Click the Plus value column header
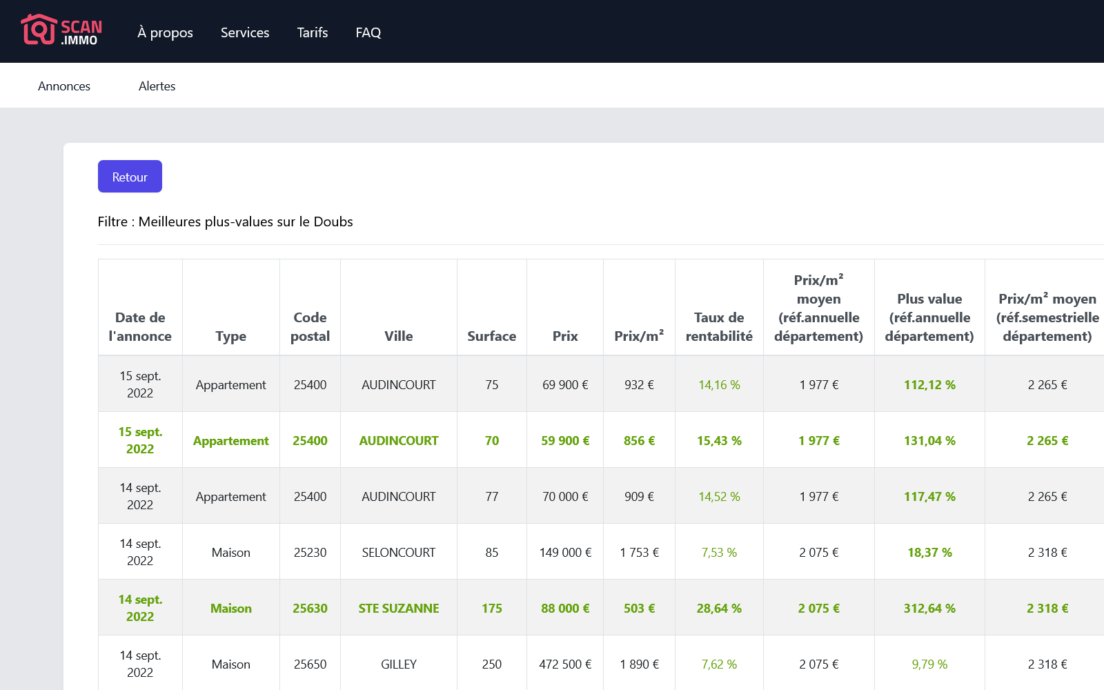This screenshot has height=690, width=1104. [x=929, y=317]
